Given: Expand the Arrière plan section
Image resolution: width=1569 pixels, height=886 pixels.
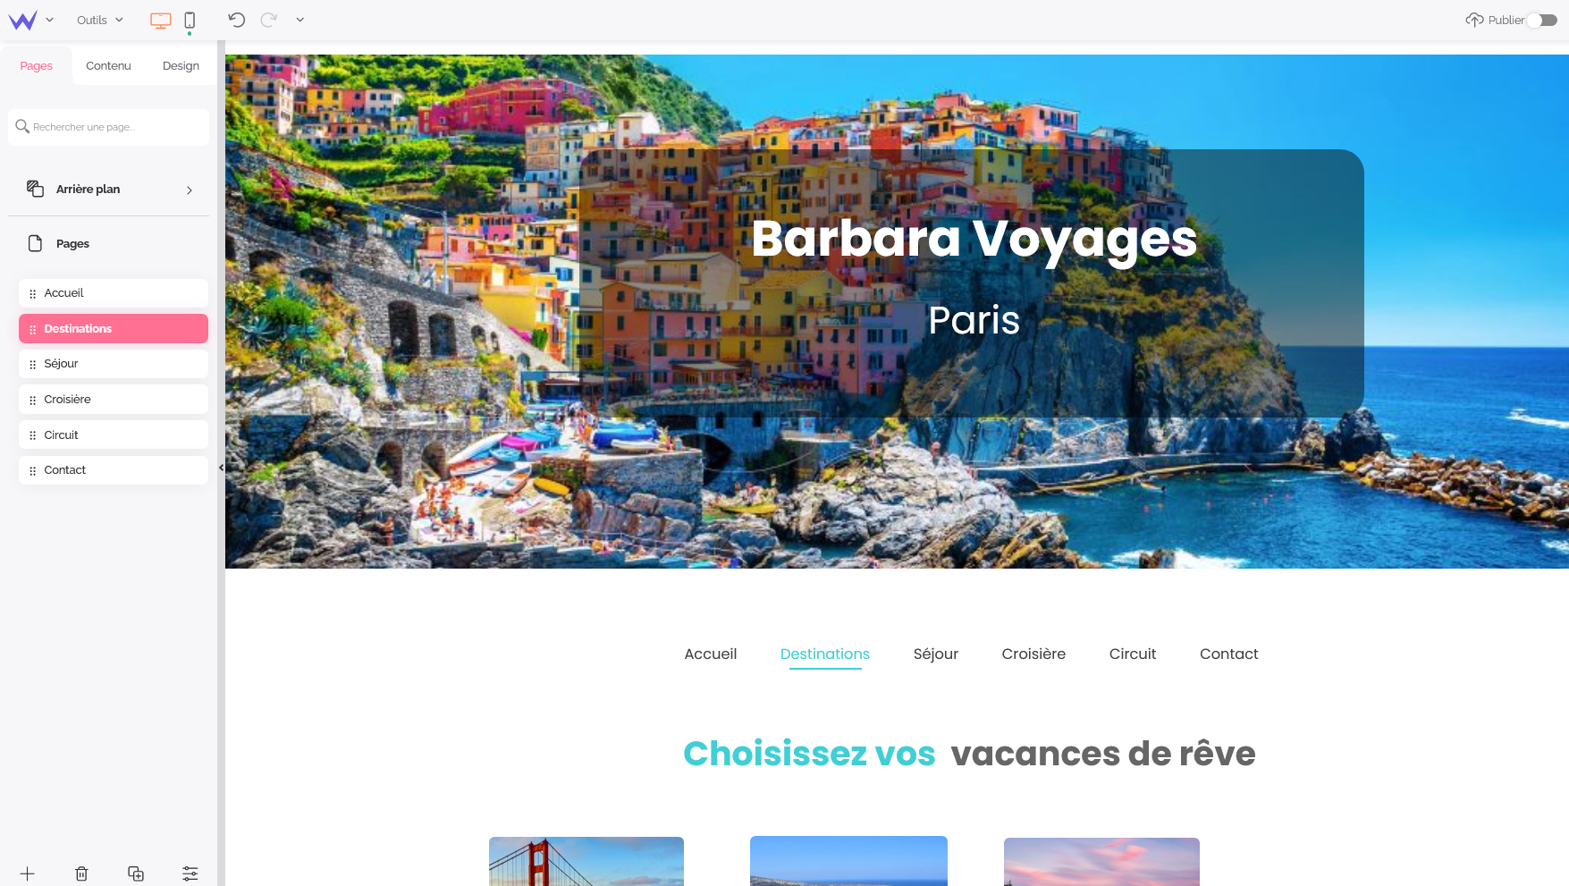Looking at the screenshot, I should 109,190.
